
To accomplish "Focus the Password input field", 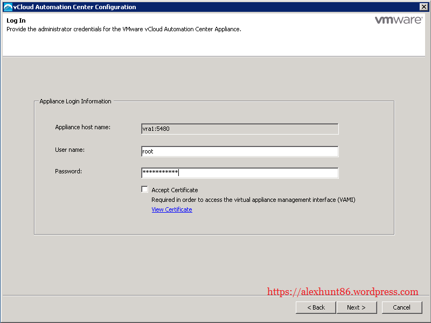I will point(239,173).
